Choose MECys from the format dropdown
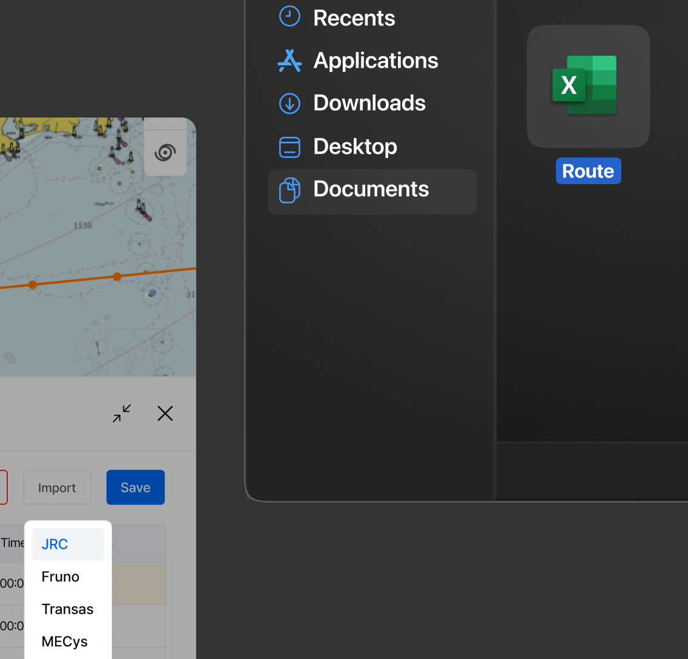The width and height of the screenshot is (688, 659). 68,641
